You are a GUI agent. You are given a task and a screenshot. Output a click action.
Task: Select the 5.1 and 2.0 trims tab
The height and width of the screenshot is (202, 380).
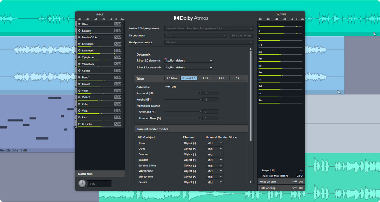[189, 79]
